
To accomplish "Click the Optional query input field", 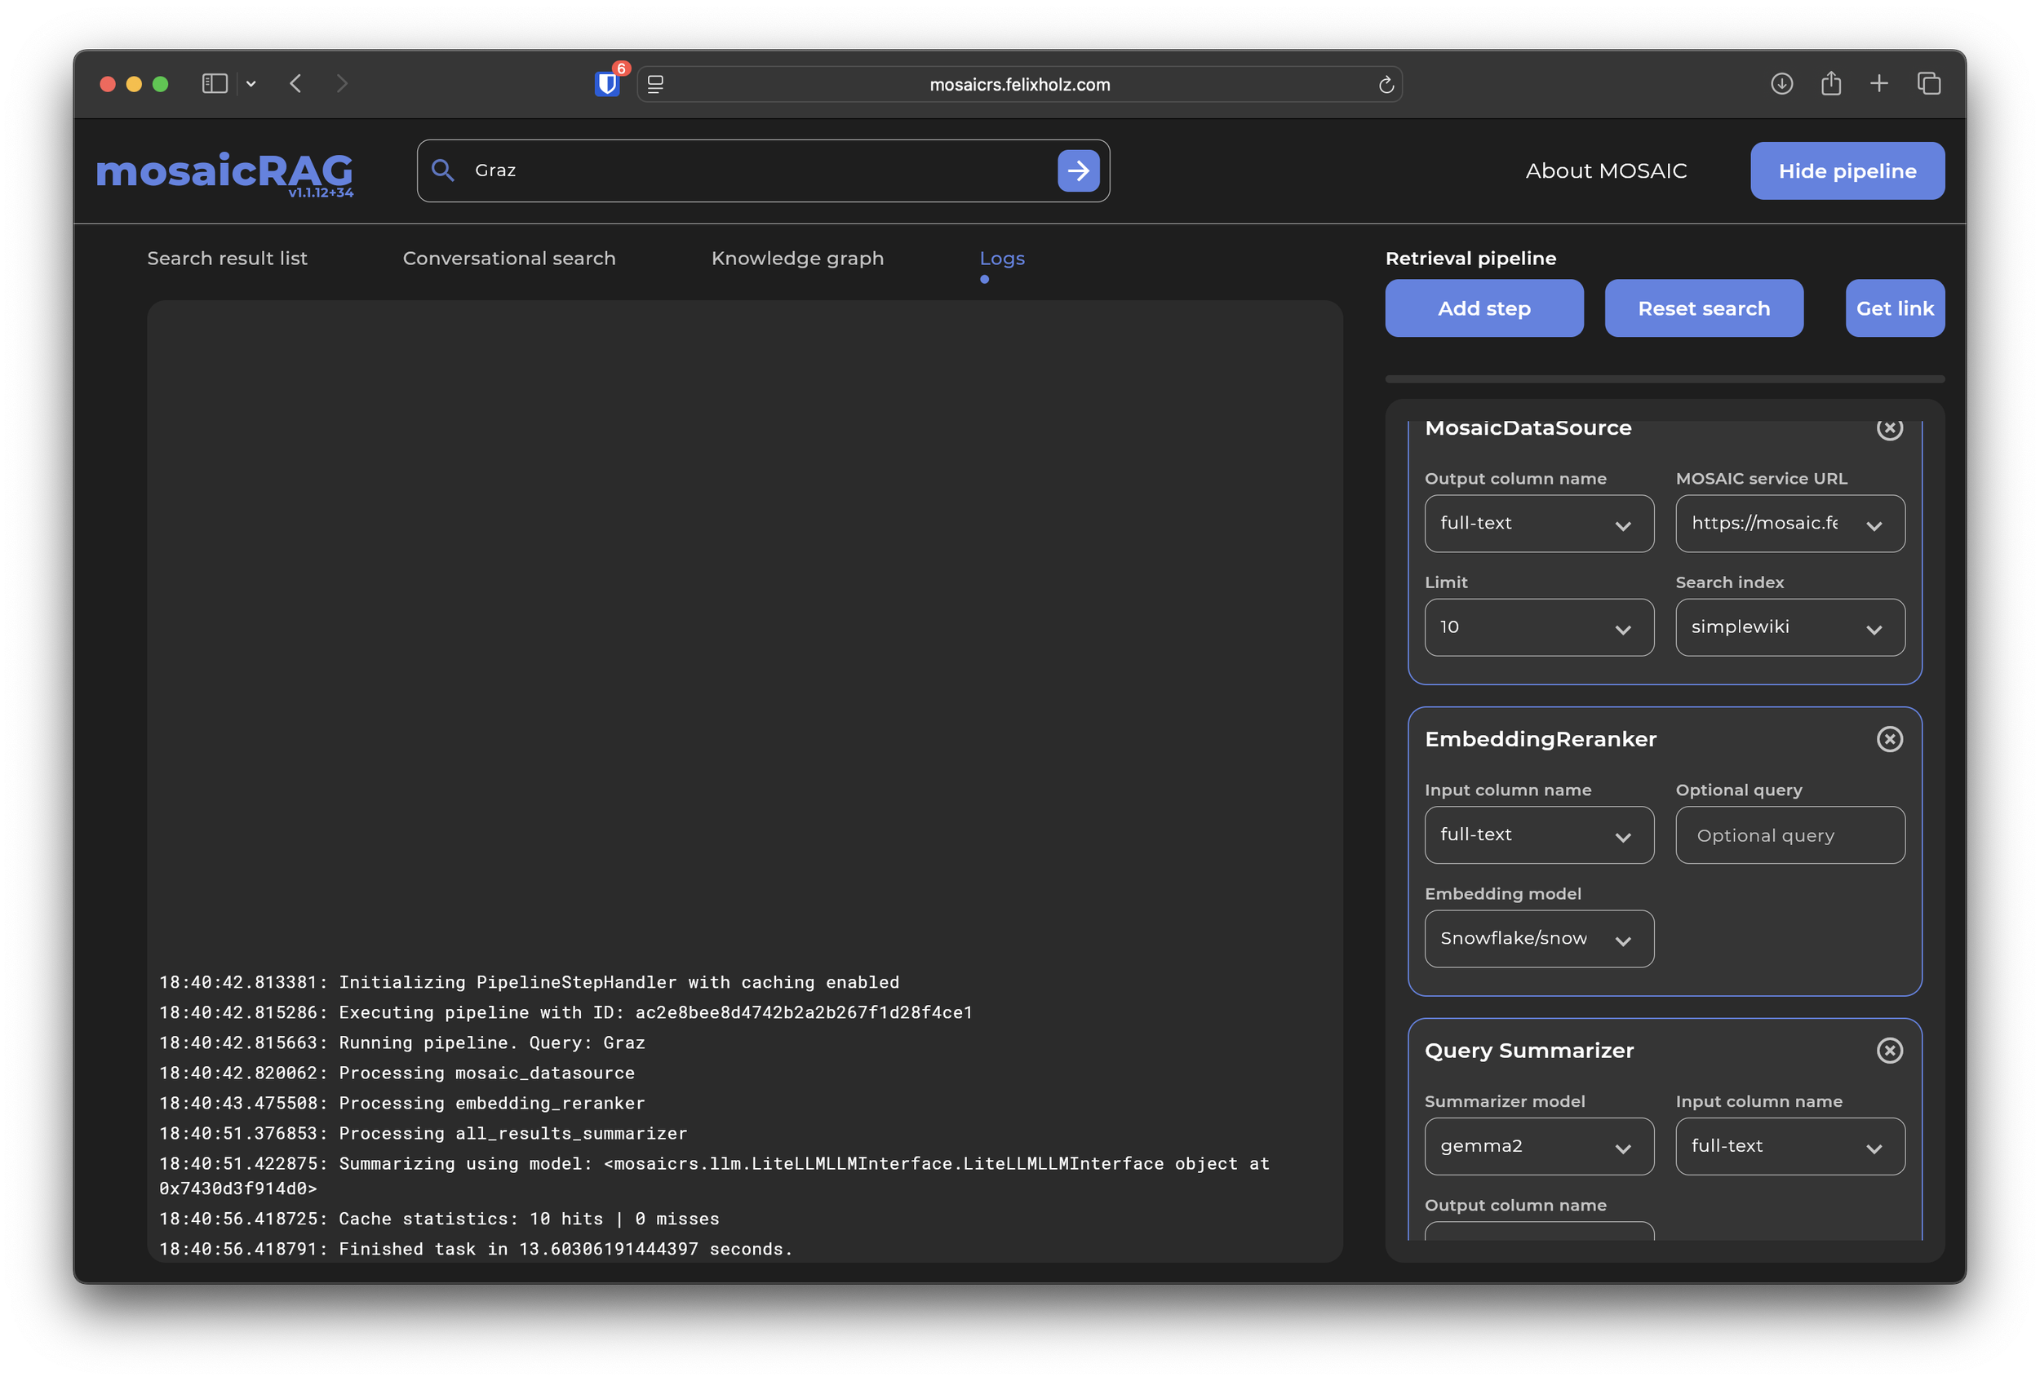I will coord(1789,835).
